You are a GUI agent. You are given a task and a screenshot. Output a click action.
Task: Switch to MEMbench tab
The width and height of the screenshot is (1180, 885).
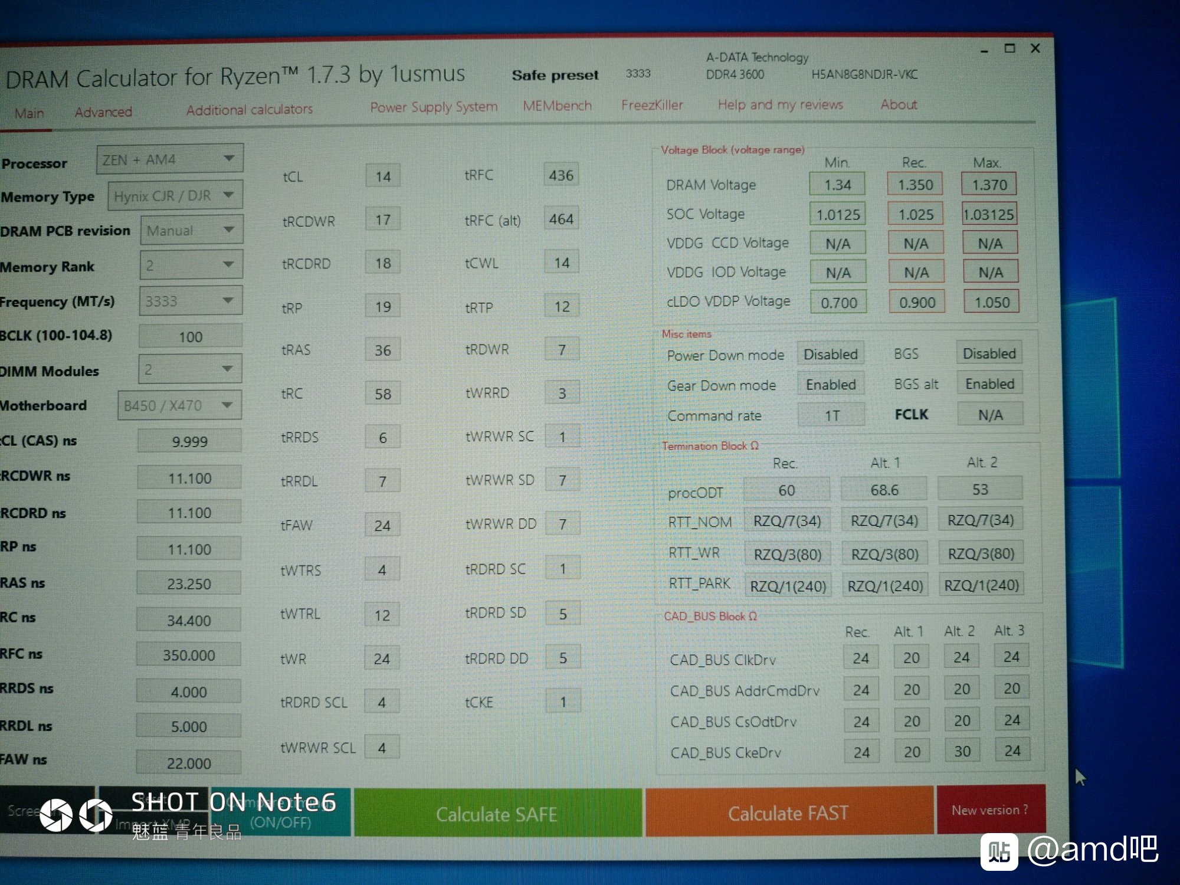(x=557, y=106)
